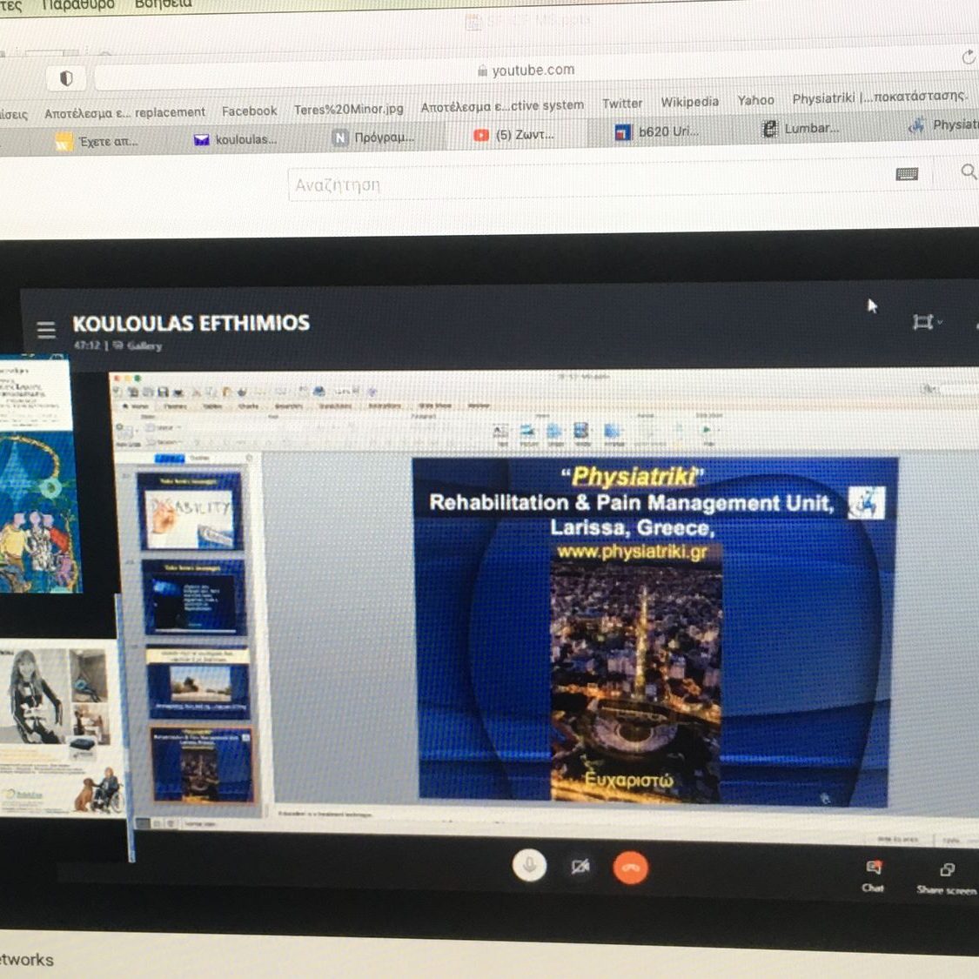Open the Facebook bookmark
This screenshot has height=979, width=979.
coord(249,111)
